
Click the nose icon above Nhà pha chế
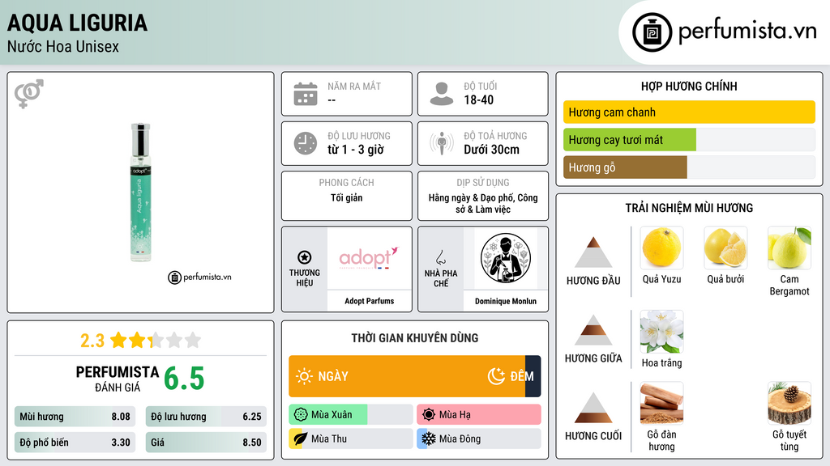tap(440, 257)
